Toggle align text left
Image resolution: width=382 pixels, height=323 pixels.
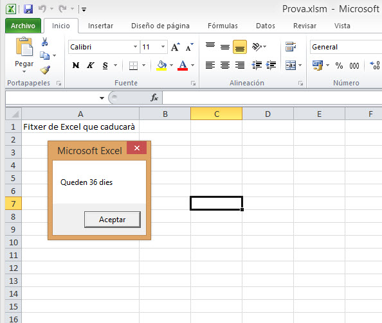tap(210, 65)
